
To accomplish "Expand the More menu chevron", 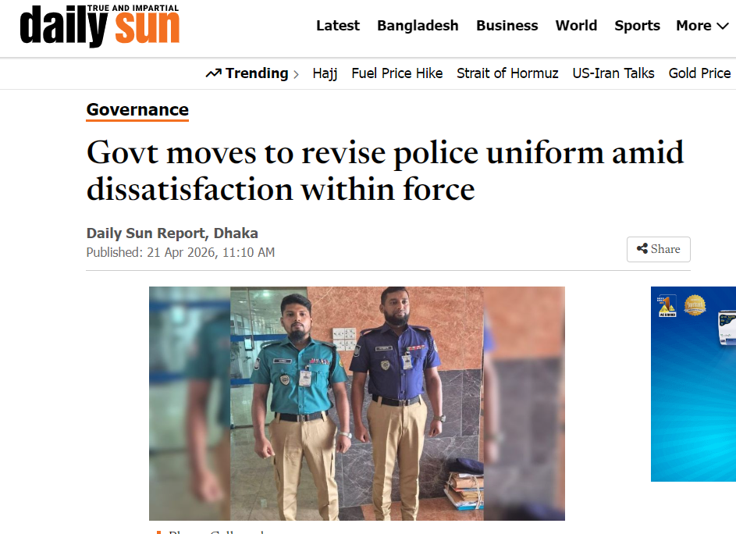I will (x=723, y=26).
